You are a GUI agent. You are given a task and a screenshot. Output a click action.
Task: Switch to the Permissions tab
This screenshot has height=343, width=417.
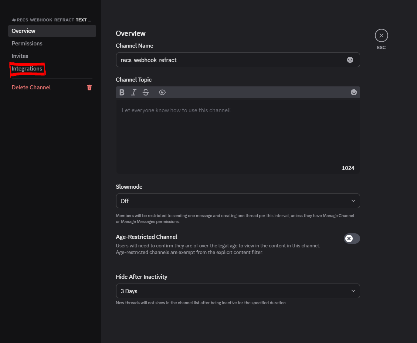coord(27,43)
